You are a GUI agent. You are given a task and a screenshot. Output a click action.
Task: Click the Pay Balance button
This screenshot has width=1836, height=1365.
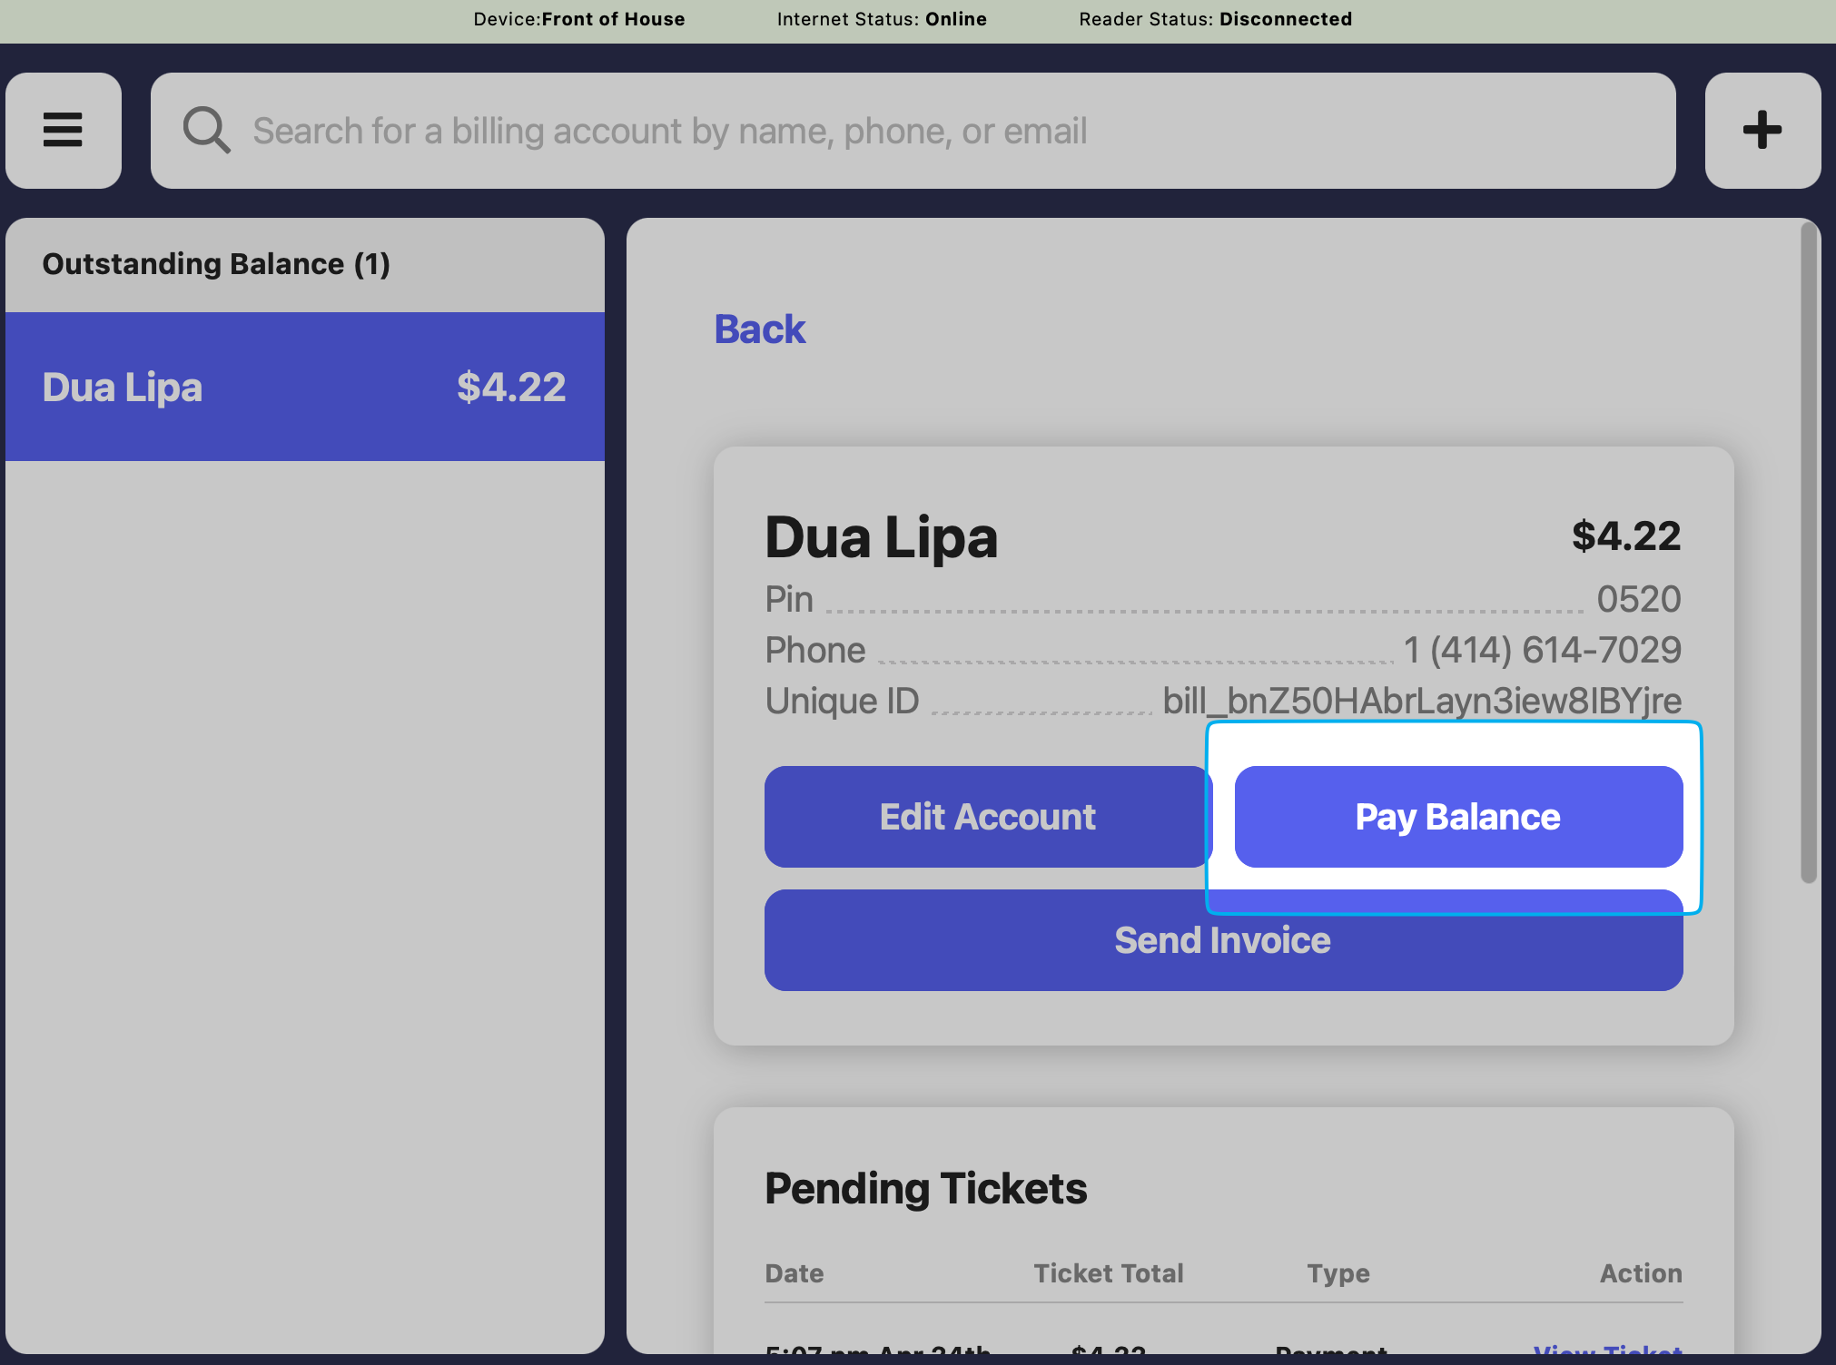1457,817
